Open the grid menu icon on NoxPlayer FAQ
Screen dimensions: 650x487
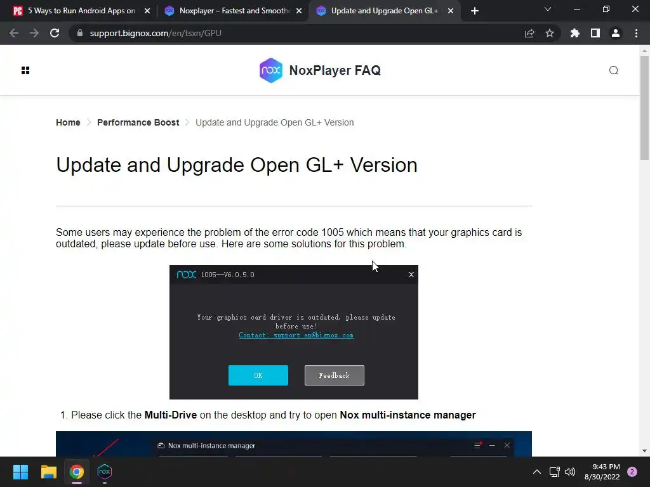25,70
